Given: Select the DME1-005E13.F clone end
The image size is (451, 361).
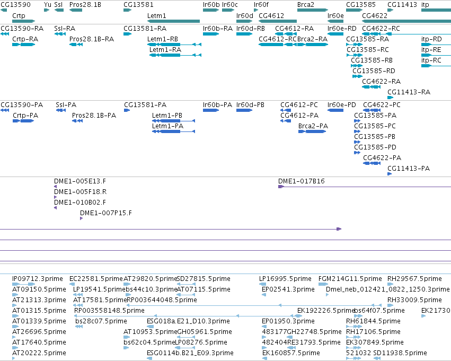Looking at the screenshot, I should (x=80, y=181).
